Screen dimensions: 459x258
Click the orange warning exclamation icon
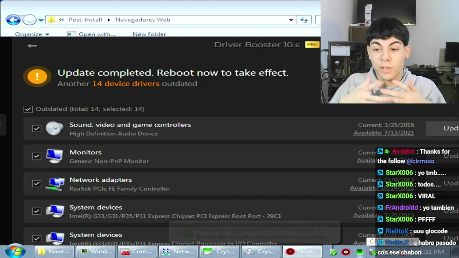click(x=37, y=76)
